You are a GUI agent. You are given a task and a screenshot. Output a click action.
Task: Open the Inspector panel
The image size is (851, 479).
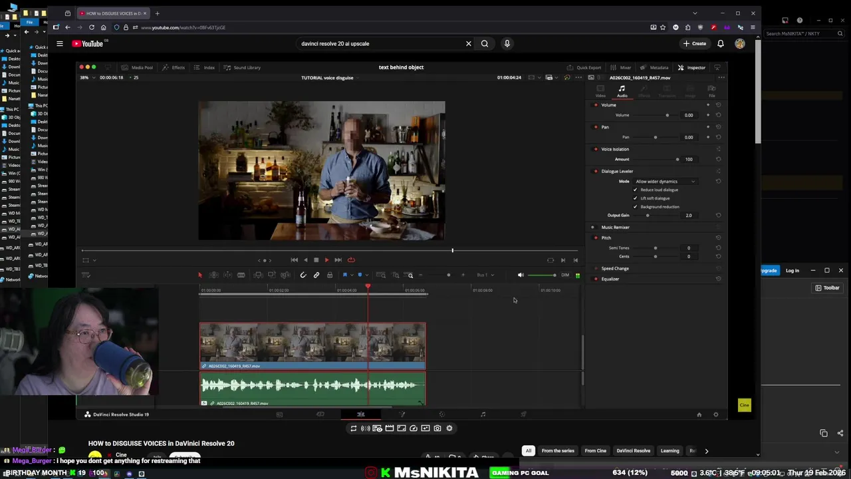coord(691,67)
